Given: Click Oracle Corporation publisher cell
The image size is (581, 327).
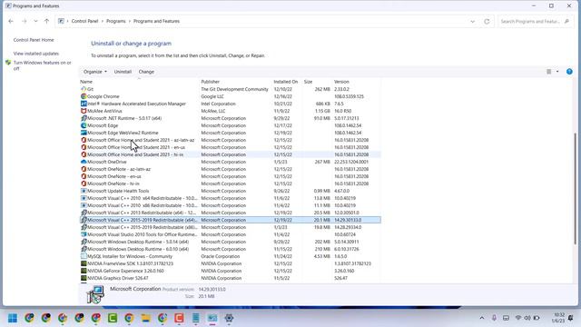Looking at the screenshot, I should coord(220,256).
